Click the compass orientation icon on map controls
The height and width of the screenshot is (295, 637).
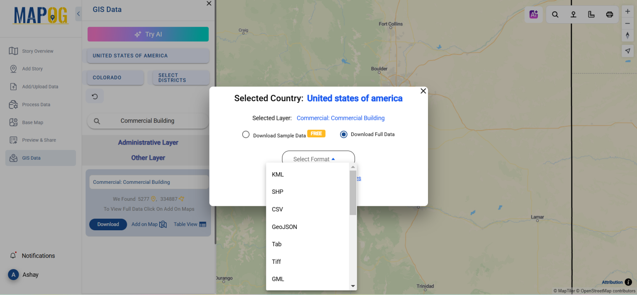(627, 35)
